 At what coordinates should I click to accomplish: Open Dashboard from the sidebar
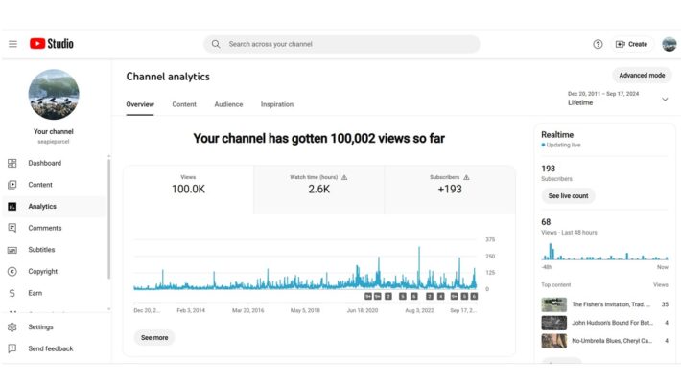point(45,163)
